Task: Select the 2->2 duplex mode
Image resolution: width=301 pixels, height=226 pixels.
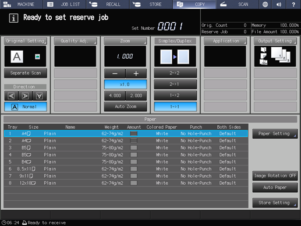Action: 175,73
